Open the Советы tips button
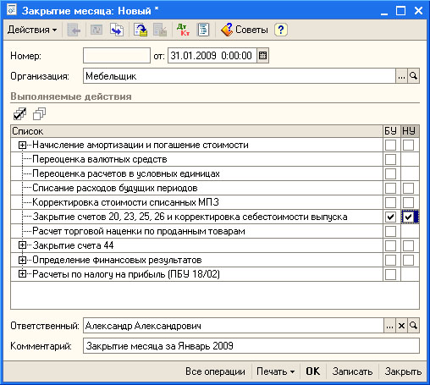Image resolution: width=430 pixels, height=385 pixels. 245,30
